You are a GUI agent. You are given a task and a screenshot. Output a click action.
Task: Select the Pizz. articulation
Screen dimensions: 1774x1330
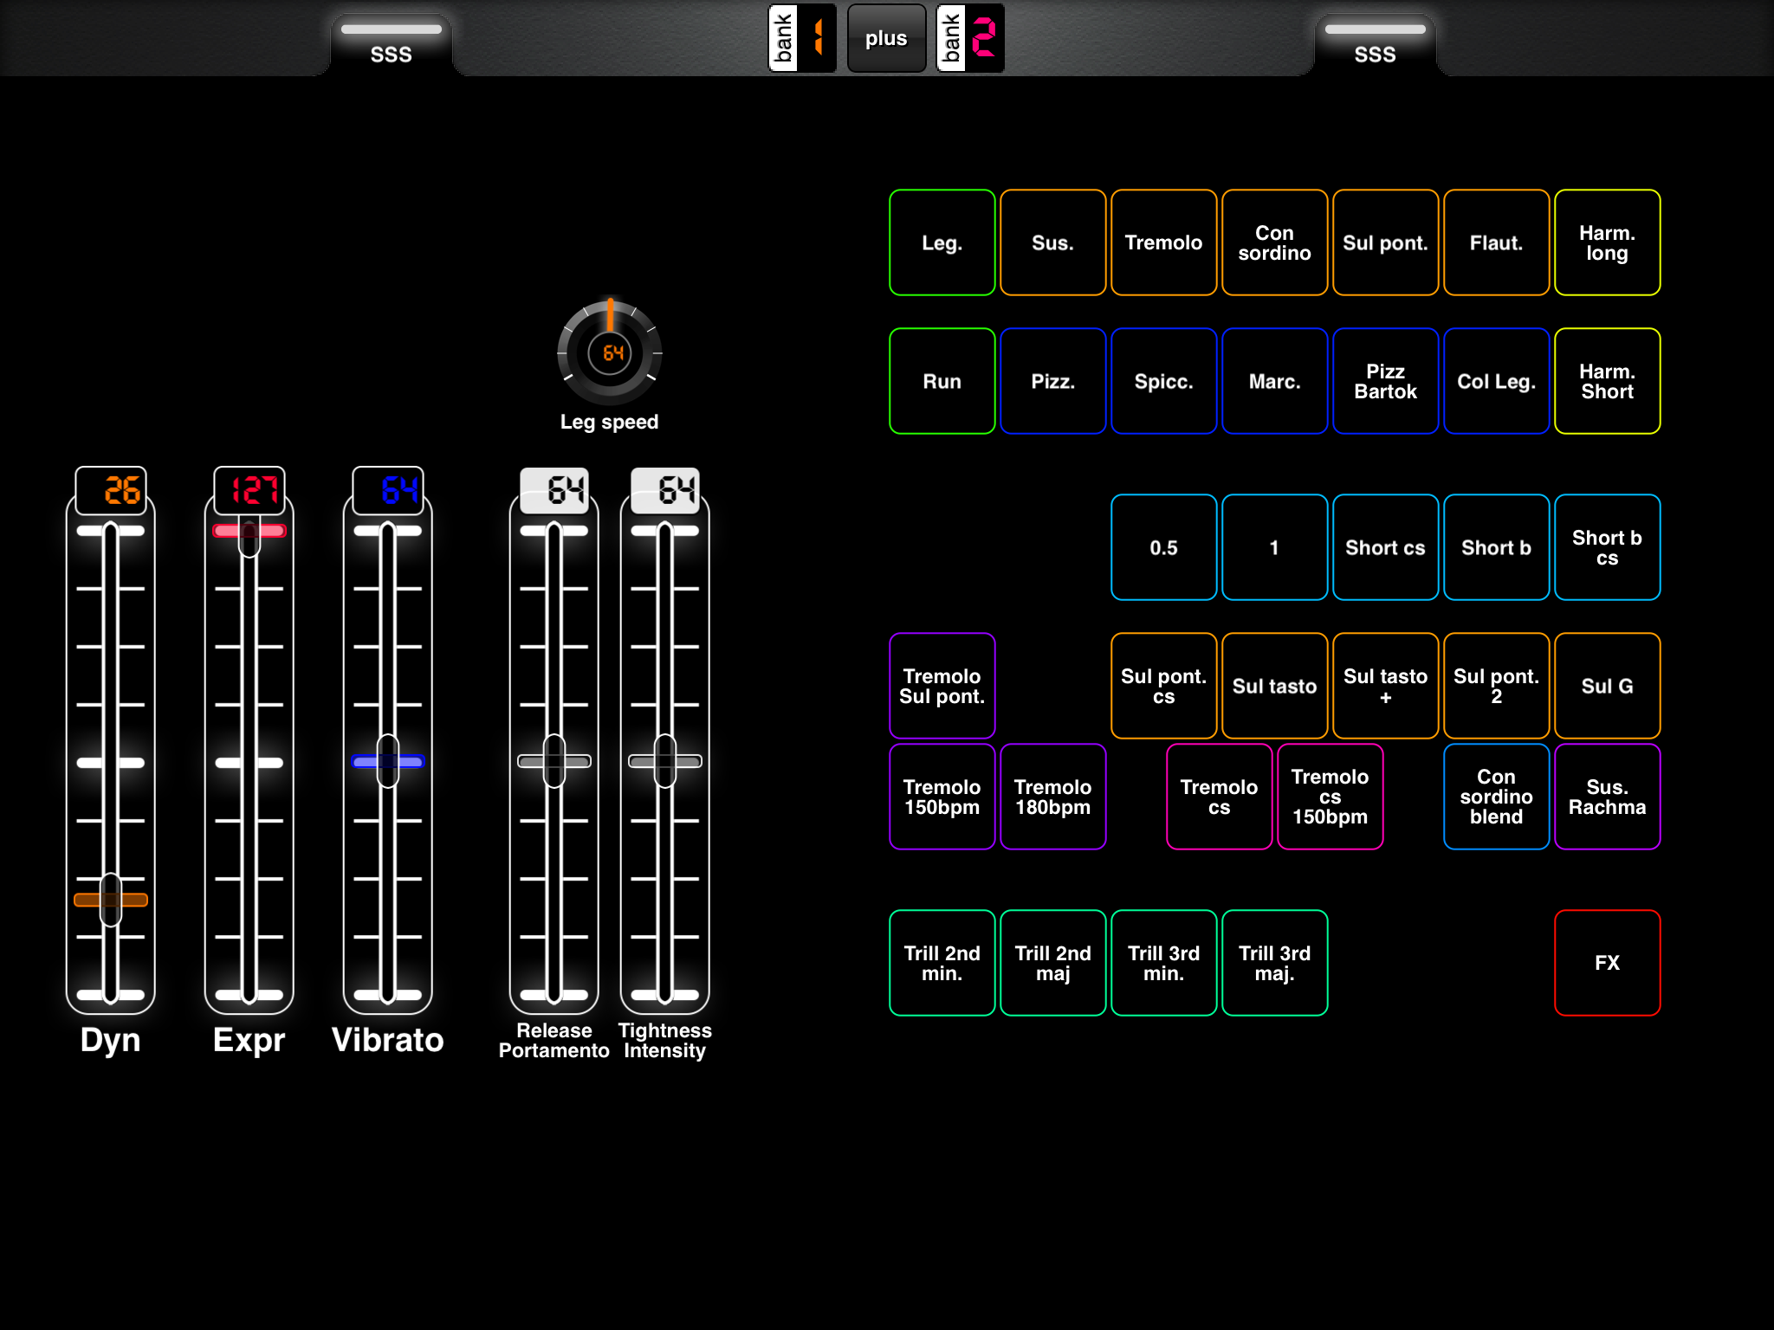point(1052,381)
